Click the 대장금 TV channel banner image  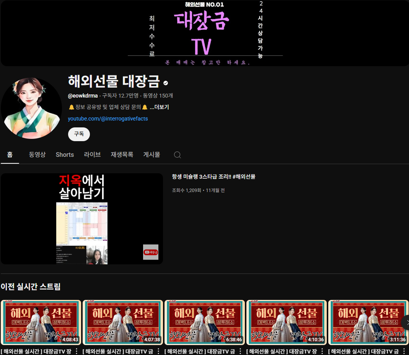click(x=204, y=33)
